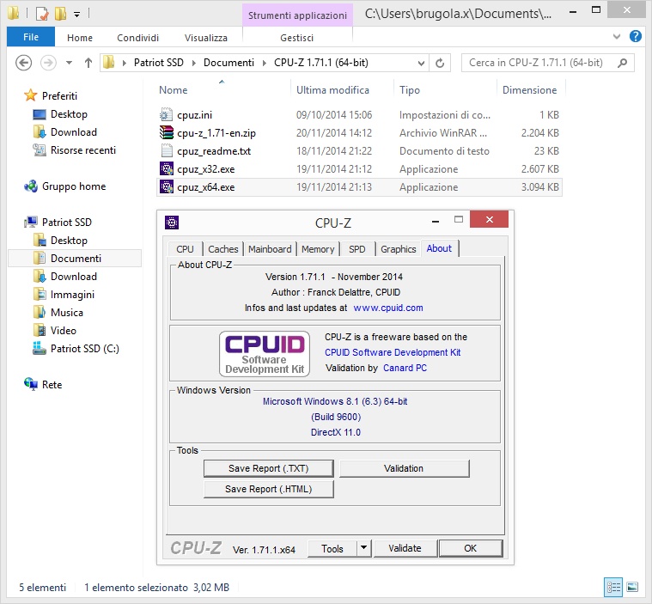Image resolution: width=652 pixels, height=604 pixels.
Task: Switch to the Memory tab in CPU-Z
Action: pyautogui.click(x=318, y=249)
